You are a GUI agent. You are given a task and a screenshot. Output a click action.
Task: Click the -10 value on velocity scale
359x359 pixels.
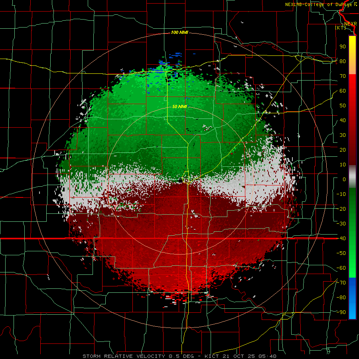(341, 194)
